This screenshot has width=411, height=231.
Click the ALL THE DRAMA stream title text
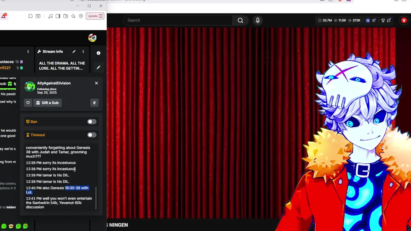pos(62,66)
